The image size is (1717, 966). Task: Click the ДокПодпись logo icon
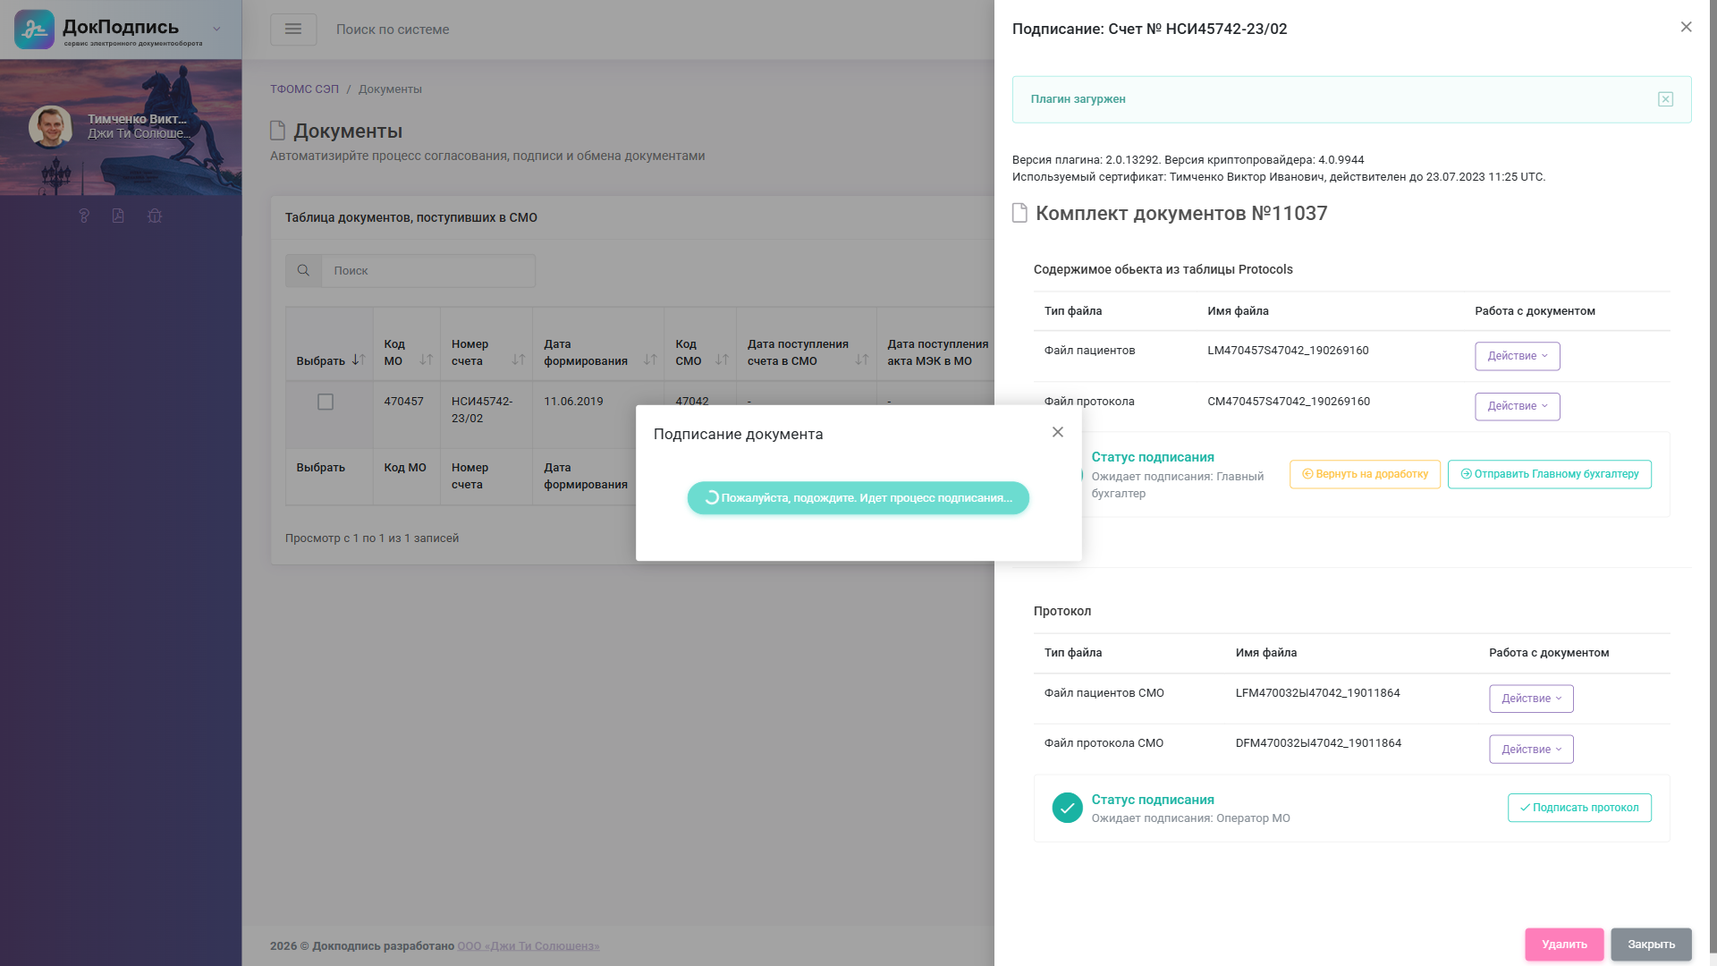coord(35,30)
